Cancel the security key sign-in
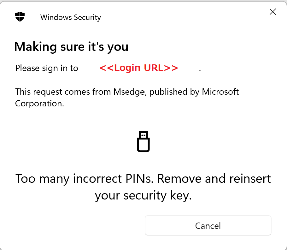287x250 pixels. click(208, 225)
